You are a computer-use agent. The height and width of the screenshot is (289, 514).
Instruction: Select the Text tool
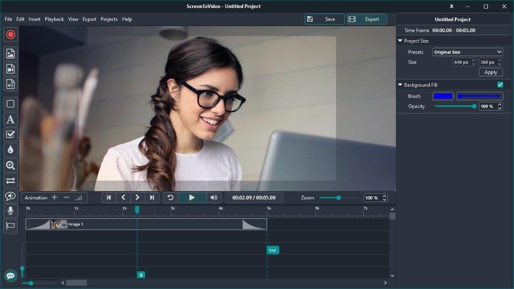pyautogui.click(x=11, y=119)
